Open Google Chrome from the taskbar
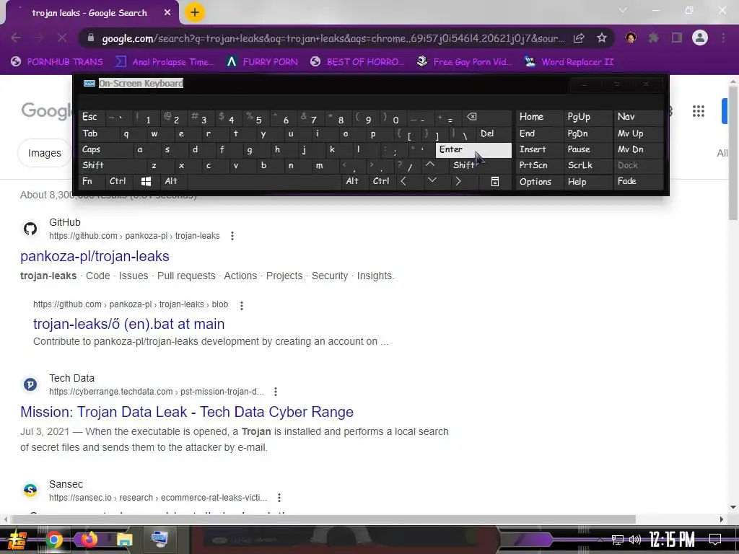This screenshot has height=554, width=739. tap(53, 540)
